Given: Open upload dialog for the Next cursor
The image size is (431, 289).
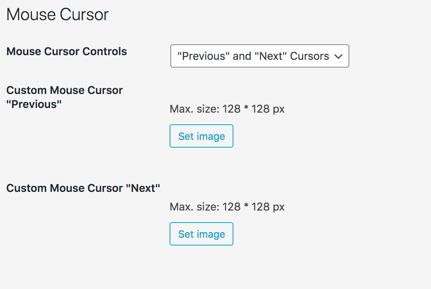Looking at the screenshot, I should pos(201,234).
